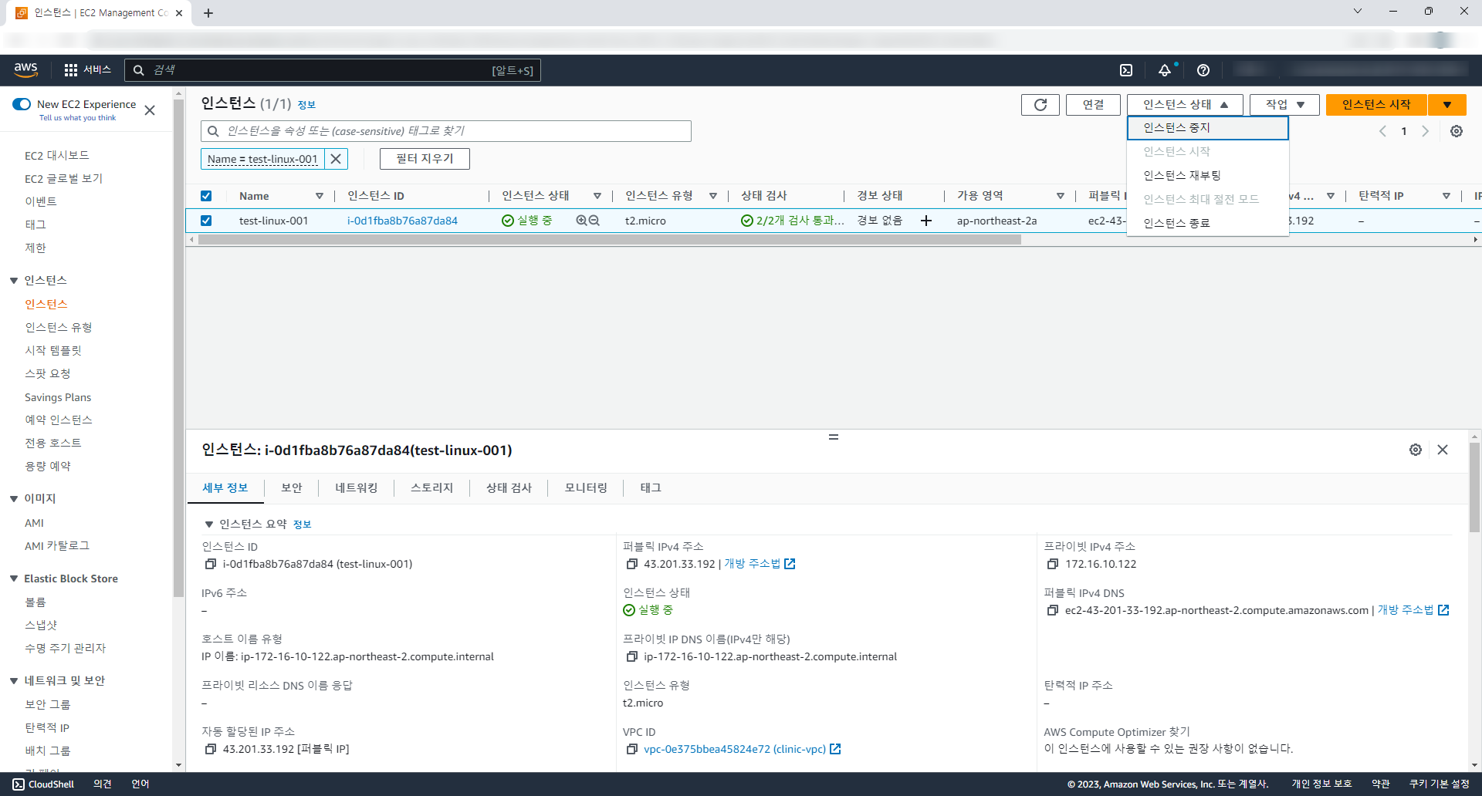Collapse Elastic Block Store section

[14, 578]
